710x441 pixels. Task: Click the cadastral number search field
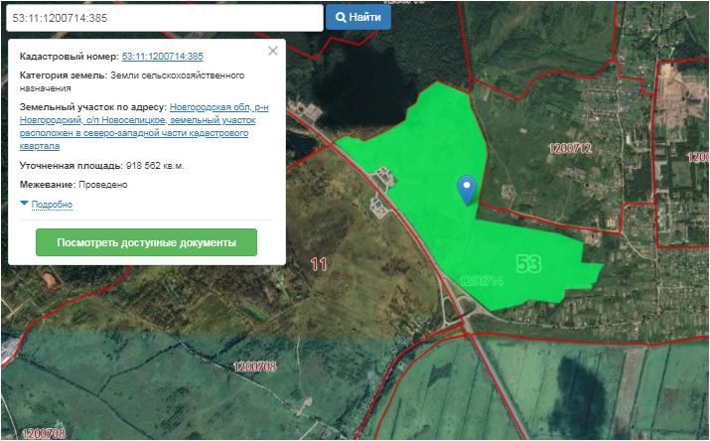[x=163, y=18]
